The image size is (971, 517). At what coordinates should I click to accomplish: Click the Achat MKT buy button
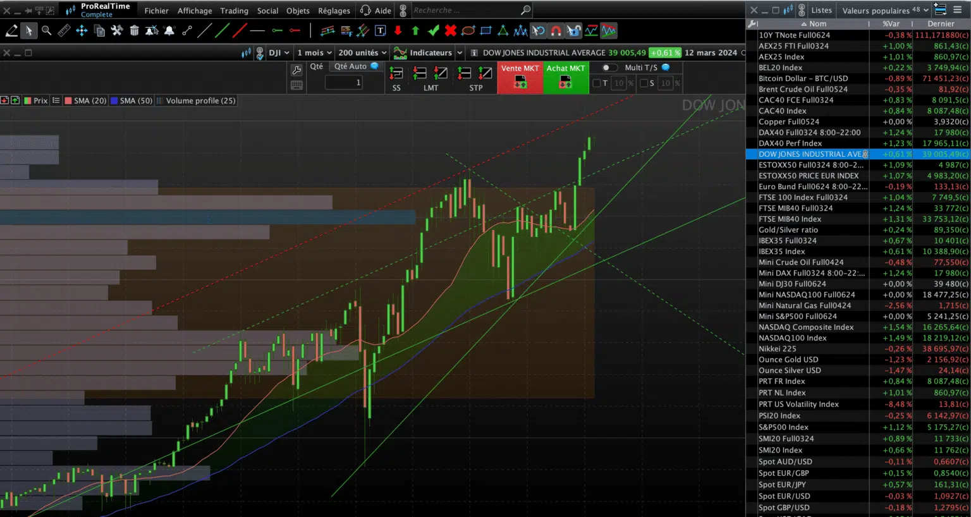(566, 77)
